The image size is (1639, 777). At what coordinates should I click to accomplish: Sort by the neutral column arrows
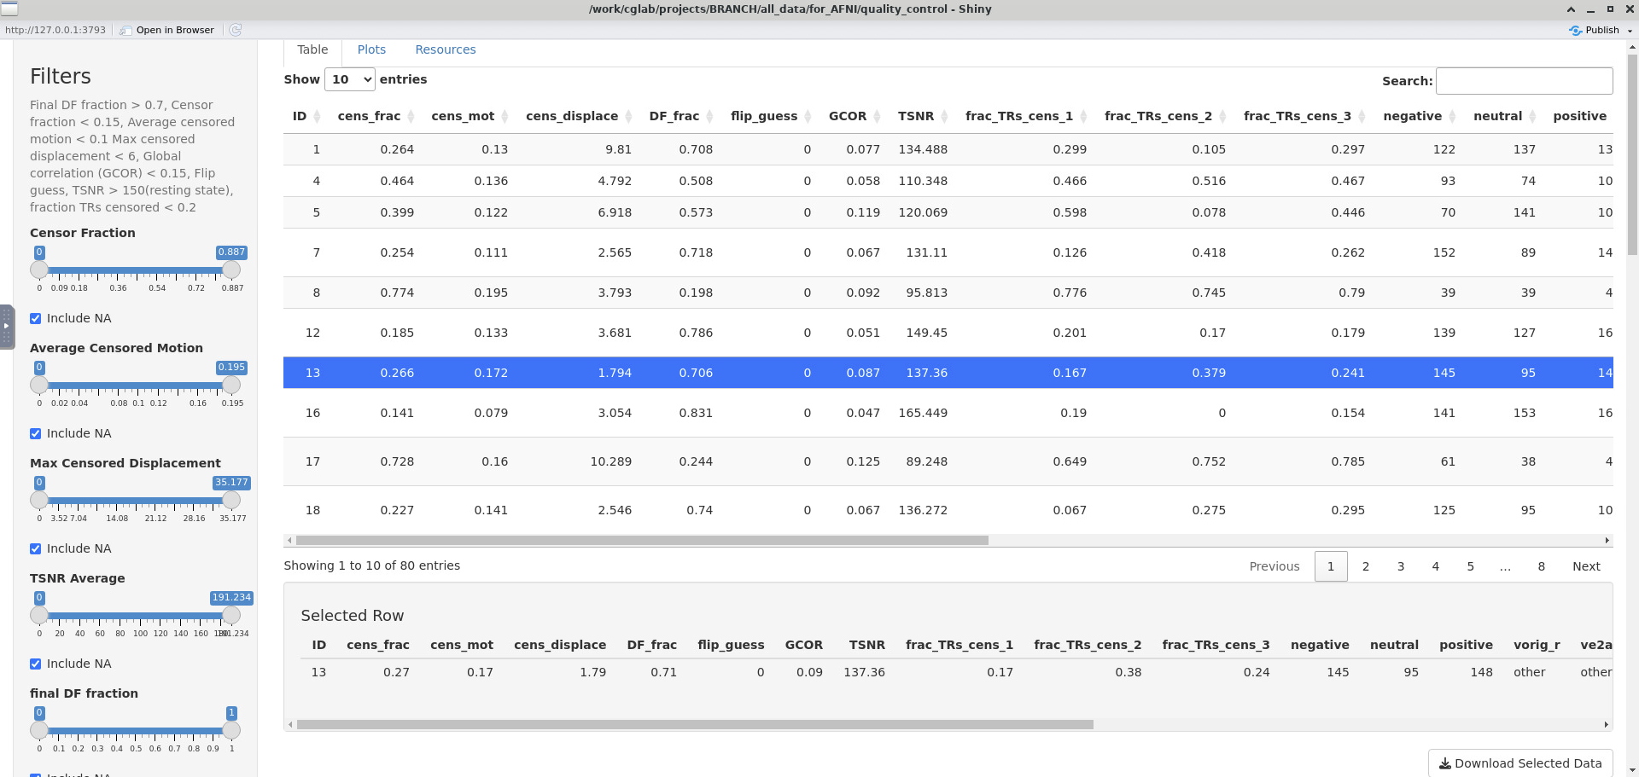click(x=1532, y=116)
